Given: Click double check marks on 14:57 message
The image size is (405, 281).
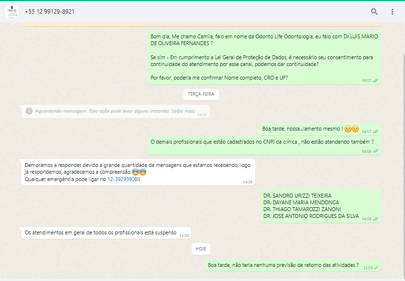Looking at the screenshot, I should click(375, 132).
